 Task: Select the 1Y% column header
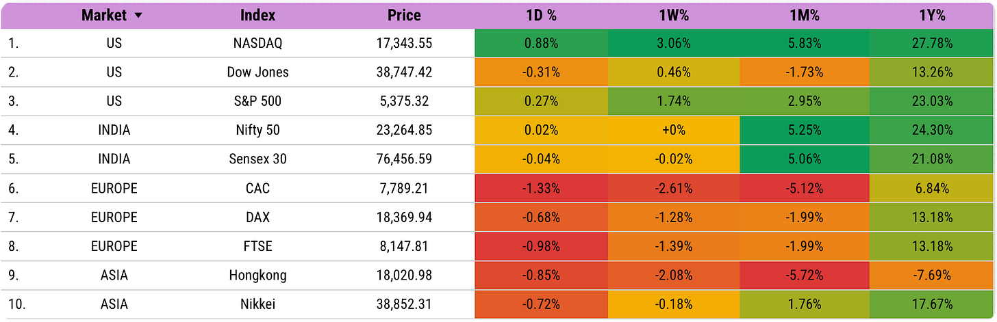click(933, 15)
